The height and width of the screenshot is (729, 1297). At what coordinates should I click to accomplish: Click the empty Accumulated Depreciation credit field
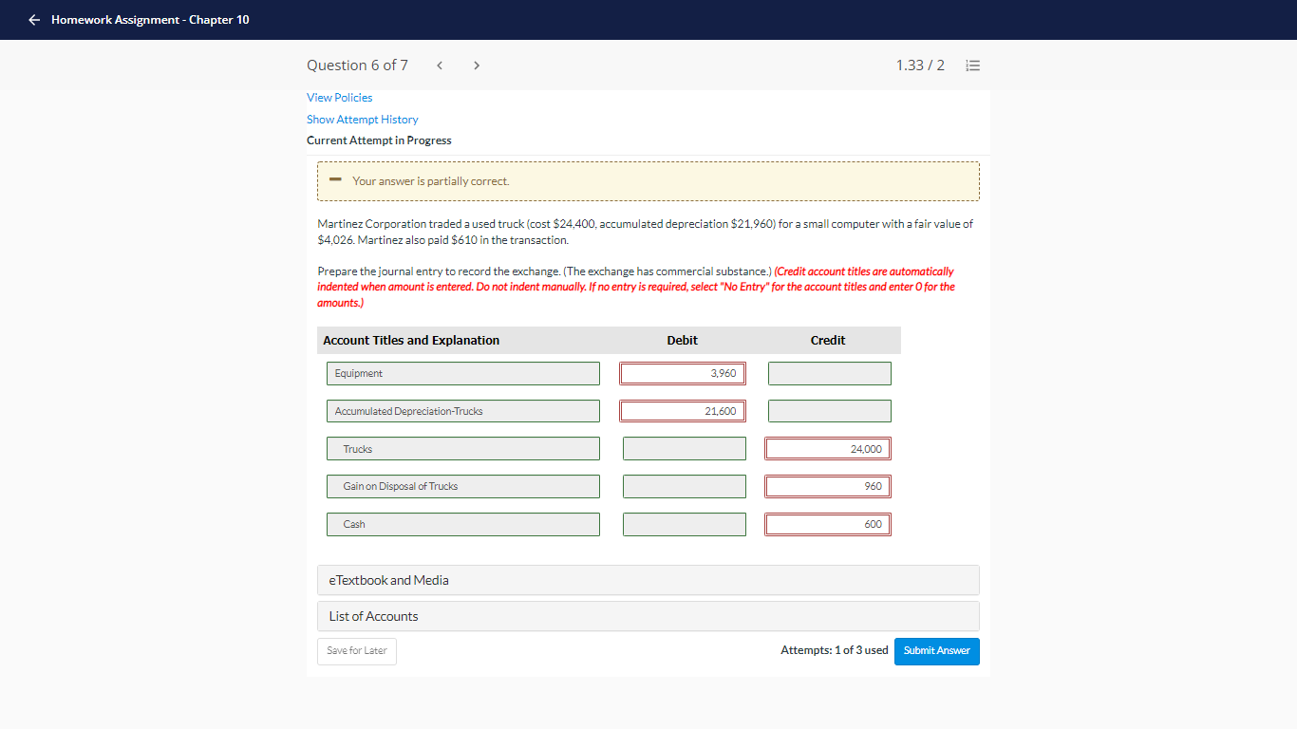(x=830, y=411)
